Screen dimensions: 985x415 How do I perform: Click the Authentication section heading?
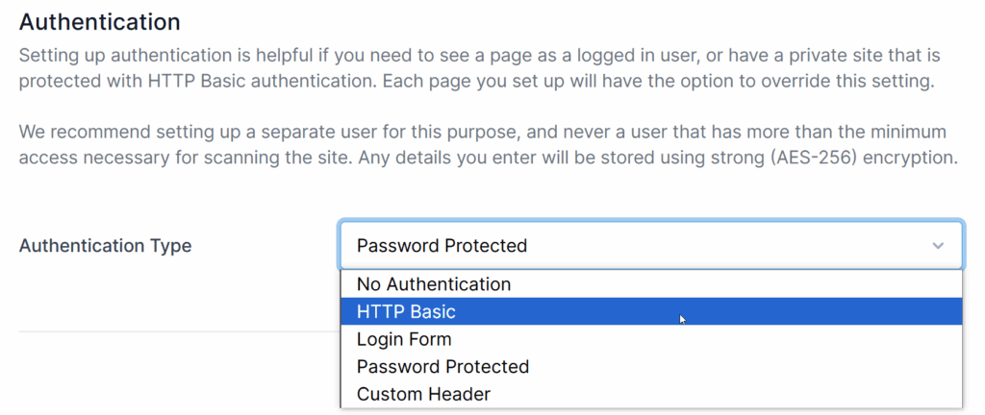coord(100,21)
